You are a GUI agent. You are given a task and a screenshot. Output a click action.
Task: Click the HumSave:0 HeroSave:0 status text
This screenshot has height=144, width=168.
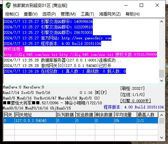pos(23,87)
